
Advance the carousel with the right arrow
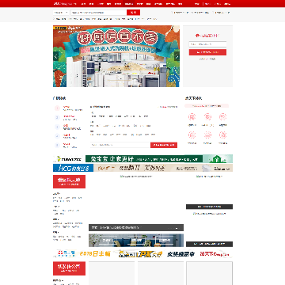(177, 56)
